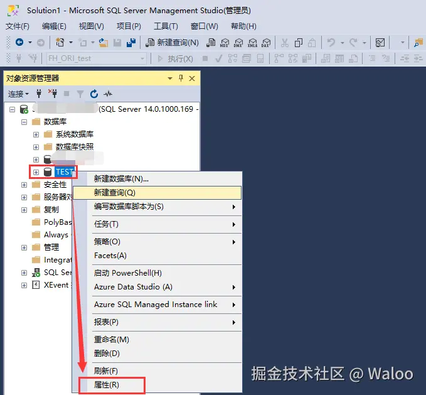Select the TEST database in the tree
Viewport: 426px width, 395px height.
coord(65,172)
